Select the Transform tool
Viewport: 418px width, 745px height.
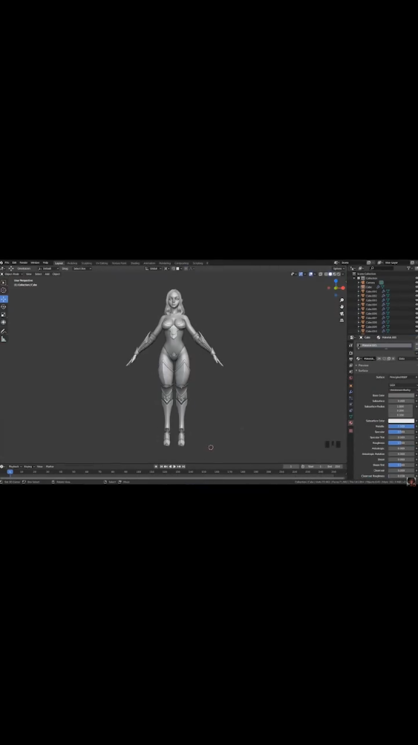click(4, 322)
